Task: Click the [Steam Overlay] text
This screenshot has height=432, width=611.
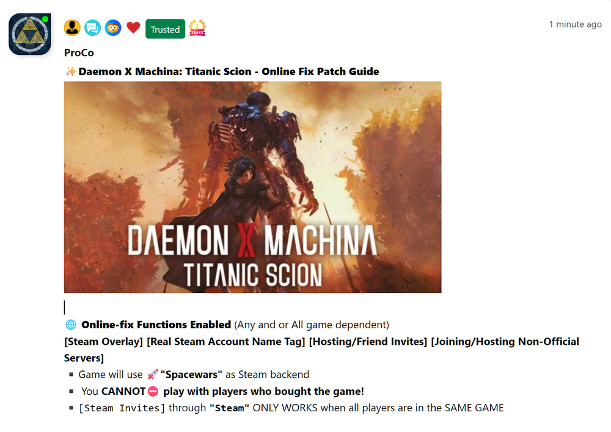Action: pyautogui.click(x=104, y=341)
